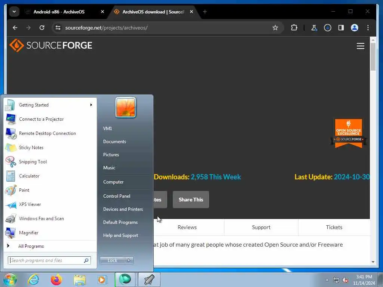This screenshot has width=383, height=287.
Task: Open the tab search dropdown
Action: [x=14, y=12]
